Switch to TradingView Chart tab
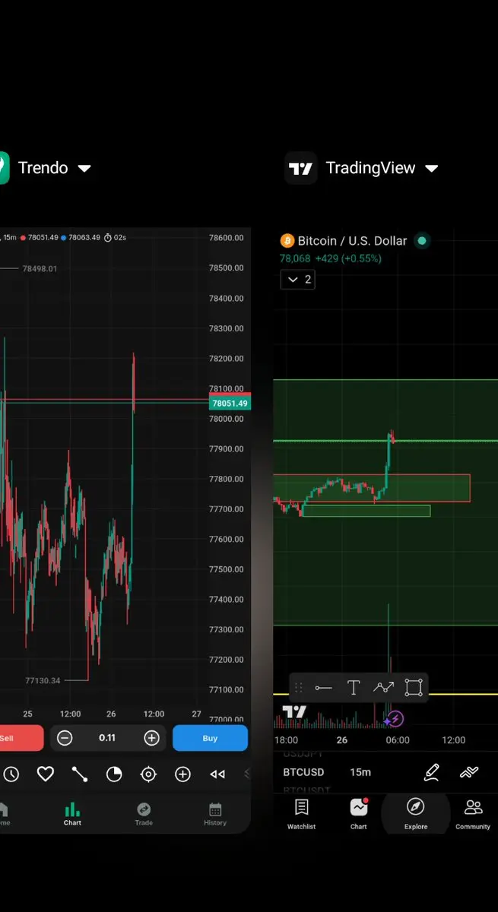 (359, 815)
